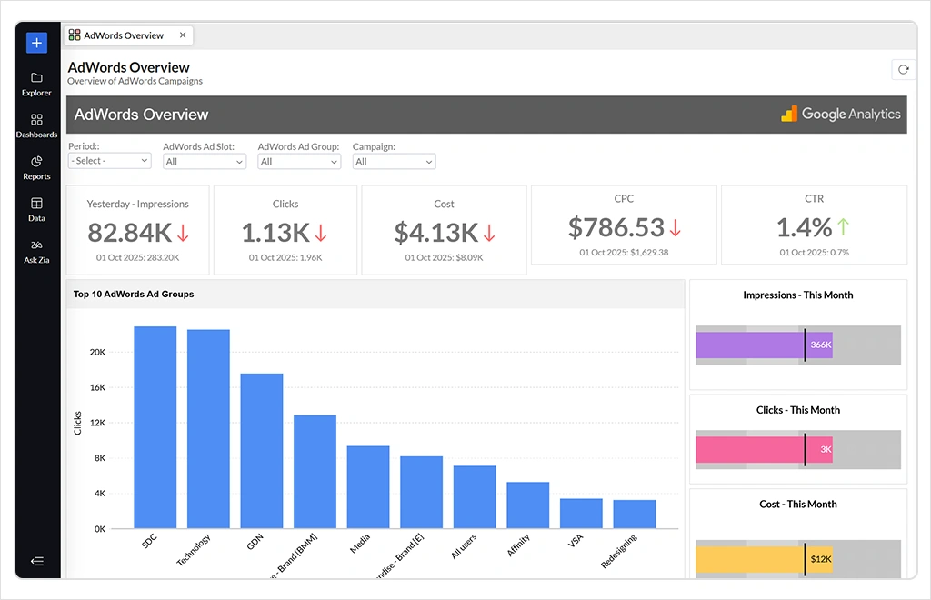Click the purple Impressions This Month bar
Screen dimensions: 931x600
pos(762,345)
